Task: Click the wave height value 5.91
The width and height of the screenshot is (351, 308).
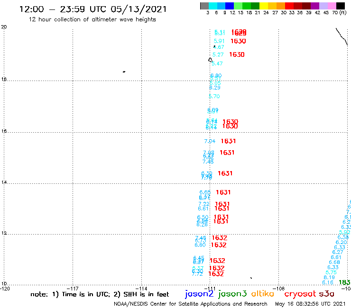Action: [x=219, y=41]
